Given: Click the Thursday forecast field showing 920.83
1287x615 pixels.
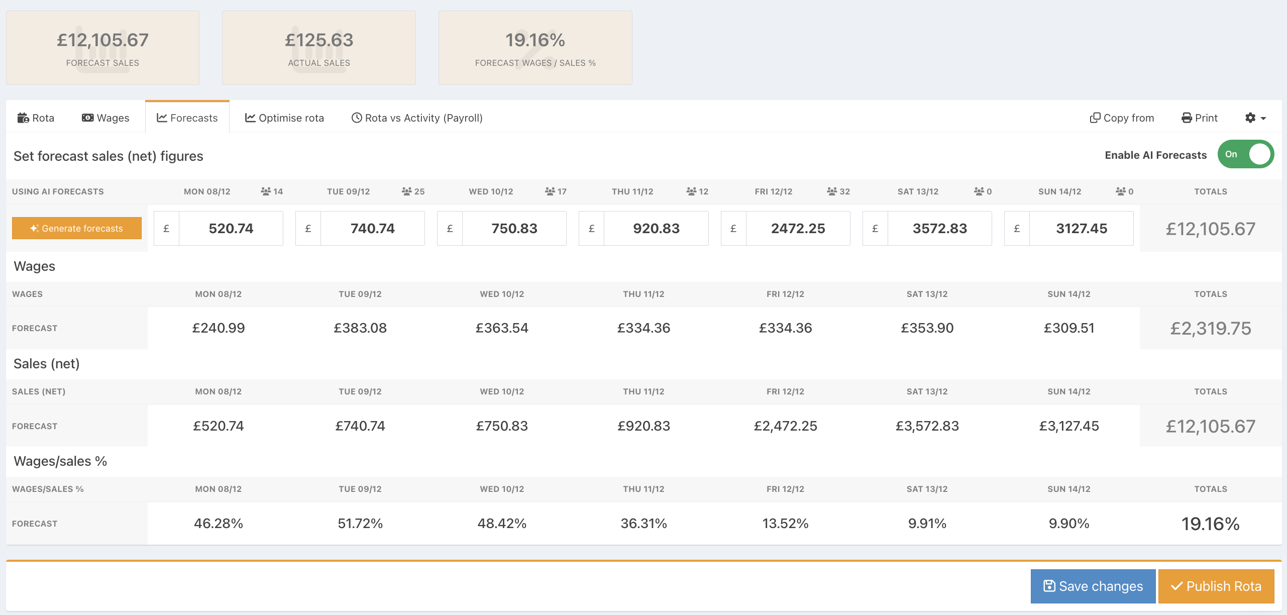Looking at the screenshot, I should (x=656, y=228).
